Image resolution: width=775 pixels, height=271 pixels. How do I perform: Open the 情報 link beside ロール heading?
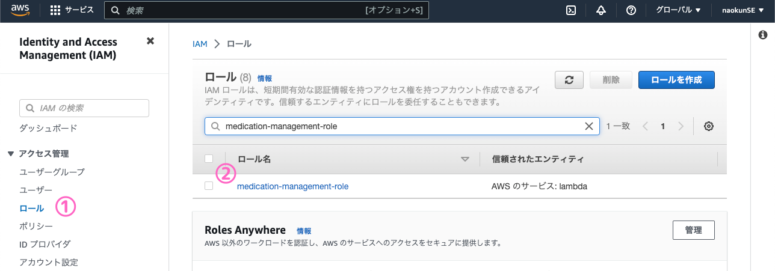265,78
